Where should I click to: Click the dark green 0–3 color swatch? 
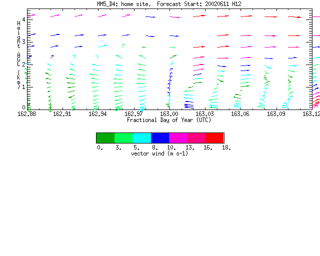point(105,138)
